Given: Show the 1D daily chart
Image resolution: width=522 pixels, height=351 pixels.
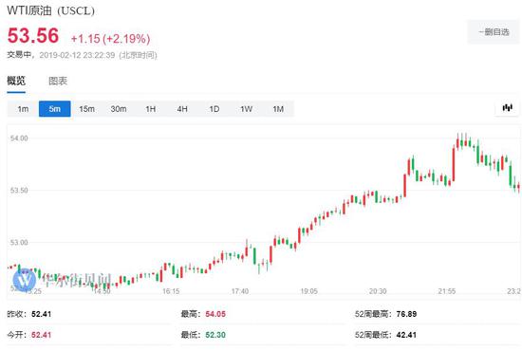Looking at the screenshot, I should click(214, 109).
